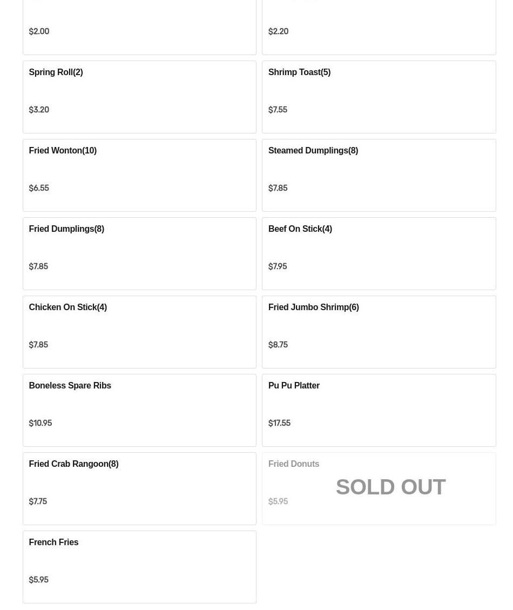Select the French Fries item
The width and height of the screenshot is (513, 610).
coord(139,566)
